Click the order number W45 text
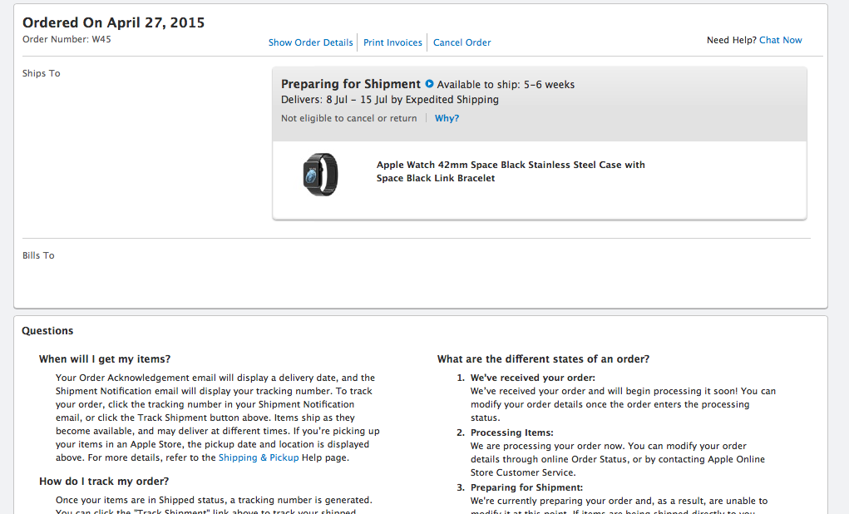Screen dimensions: 849x514 pos(67,40)
